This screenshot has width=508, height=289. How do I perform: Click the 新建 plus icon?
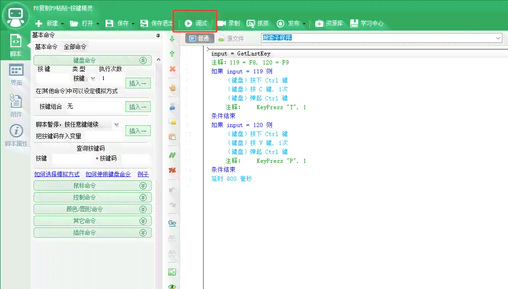39,24
